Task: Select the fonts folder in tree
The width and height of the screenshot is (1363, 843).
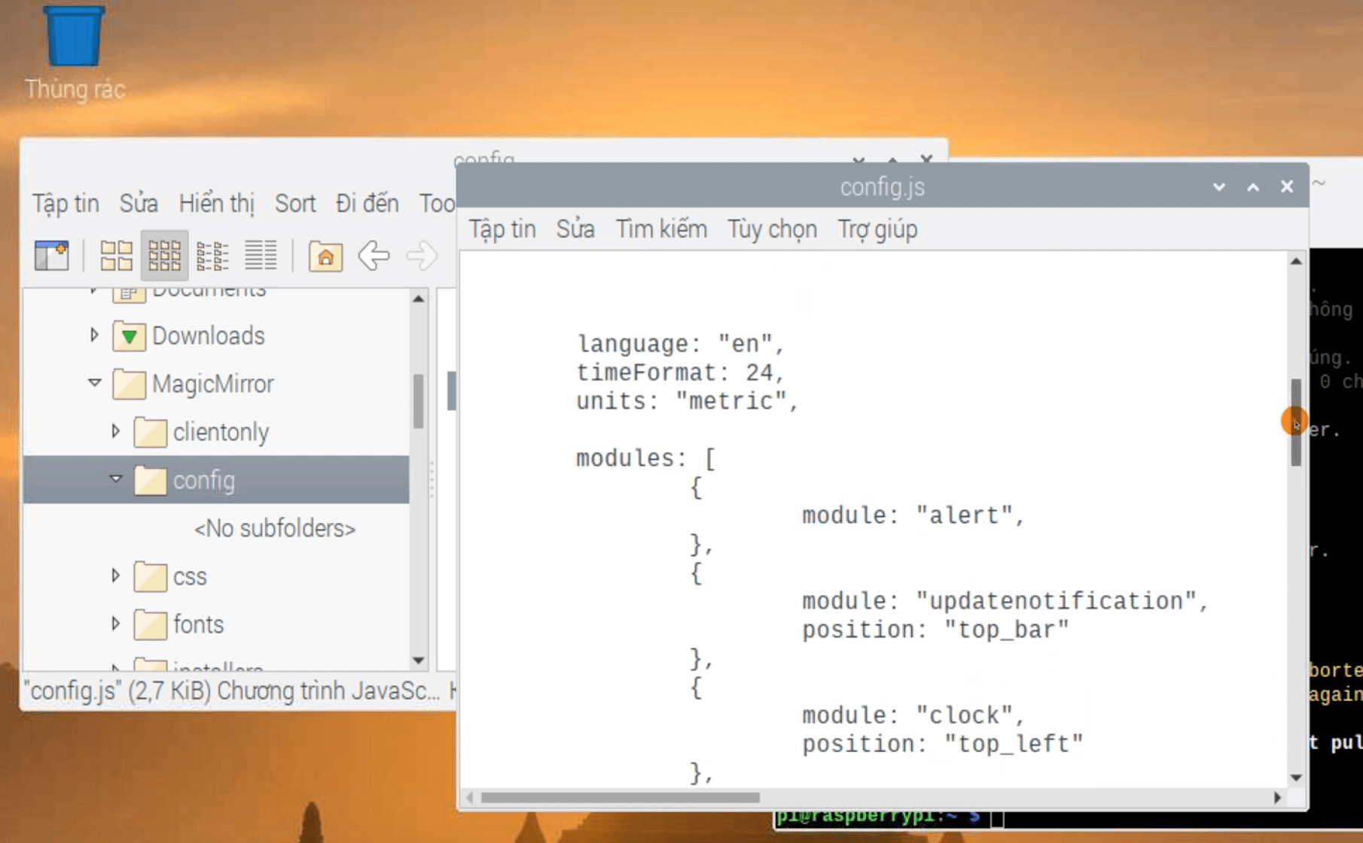Action: click(x=198, y=624)
